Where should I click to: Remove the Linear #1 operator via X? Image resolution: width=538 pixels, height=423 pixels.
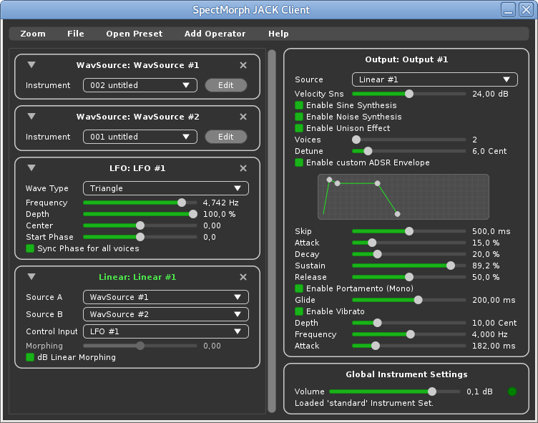pos(243,277)
